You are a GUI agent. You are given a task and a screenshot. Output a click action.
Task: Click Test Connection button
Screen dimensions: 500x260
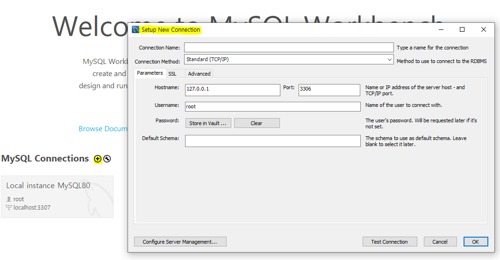[390, 241]
